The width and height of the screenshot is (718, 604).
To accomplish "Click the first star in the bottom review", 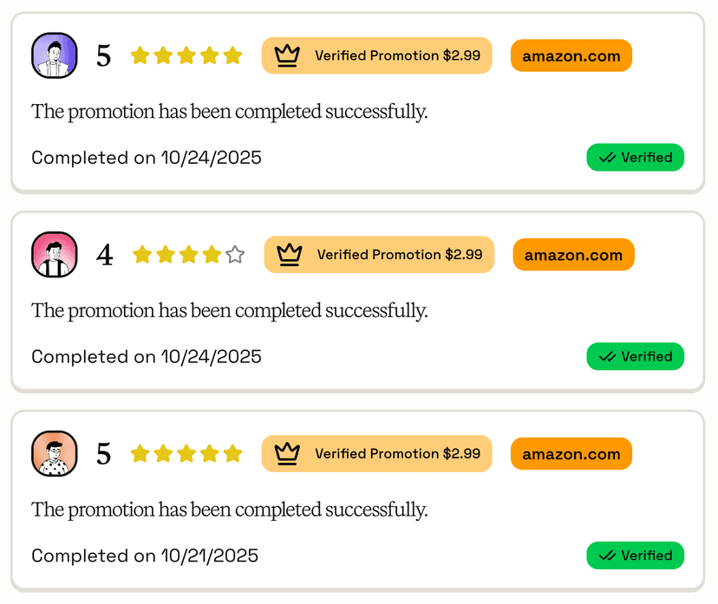I will pyautogui.click(x=140, y=453).
